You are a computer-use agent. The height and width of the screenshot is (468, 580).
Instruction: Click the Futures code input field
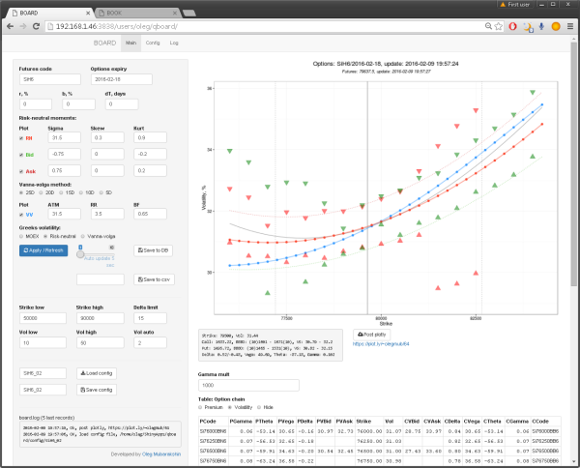point(50,79)
